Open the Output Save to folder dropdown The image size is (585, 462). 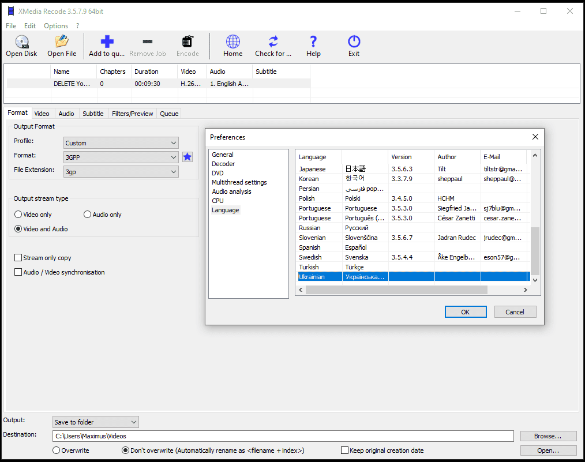click(x=95, y=422)
